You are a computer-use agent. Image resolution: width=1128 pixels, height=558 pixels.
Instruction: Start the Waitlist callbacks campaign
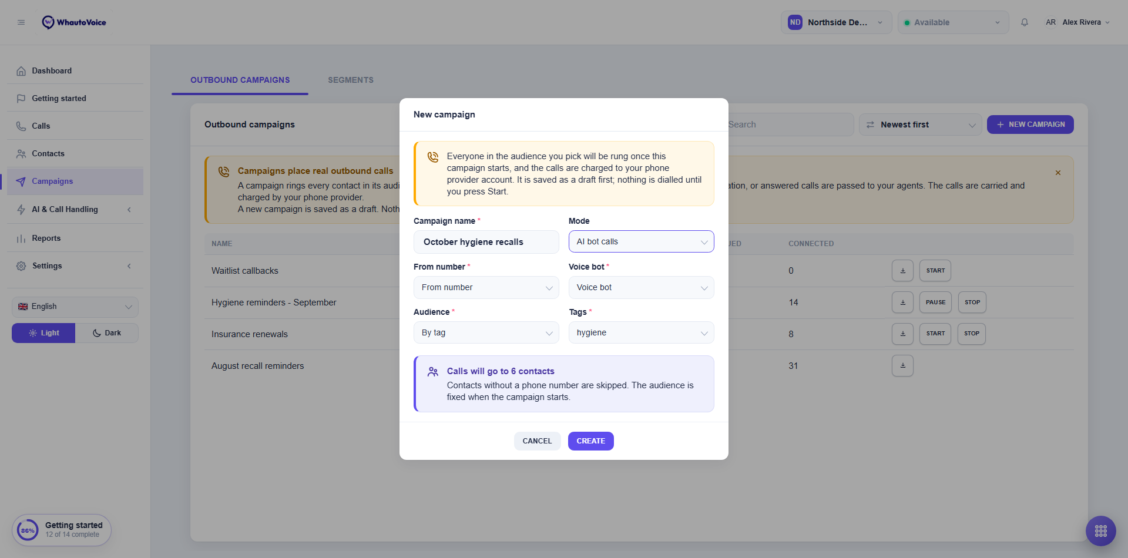[x=935, y=271]
